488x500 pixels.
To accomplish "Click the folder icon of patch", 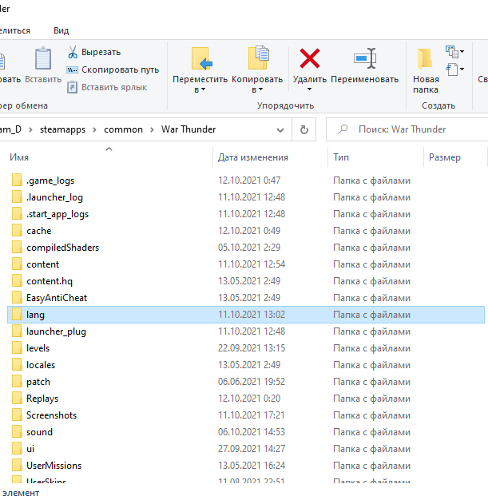I will [18, 381].
